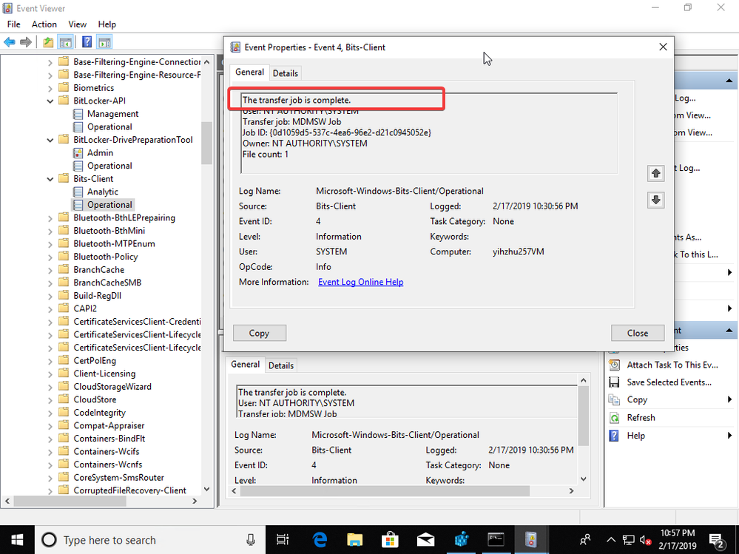Expand the CodeIntegrity tree node
This screenshot has height=554, width=739.
tap(50, 413)
